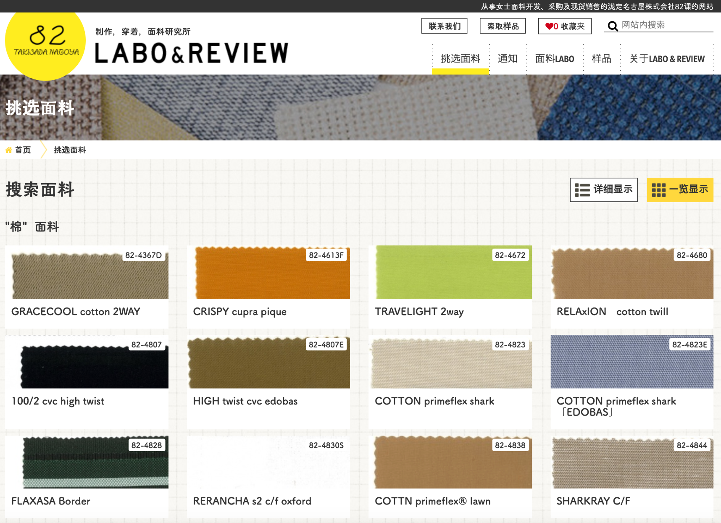Viewport: 721px width, 523px height.
Task: Go to 面料LABO section
Action: [x=554, y=59]
